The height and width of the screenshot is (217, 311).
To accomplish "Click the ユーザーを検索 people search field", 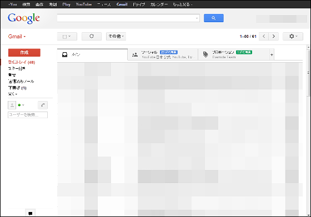I will pos(28,115).
